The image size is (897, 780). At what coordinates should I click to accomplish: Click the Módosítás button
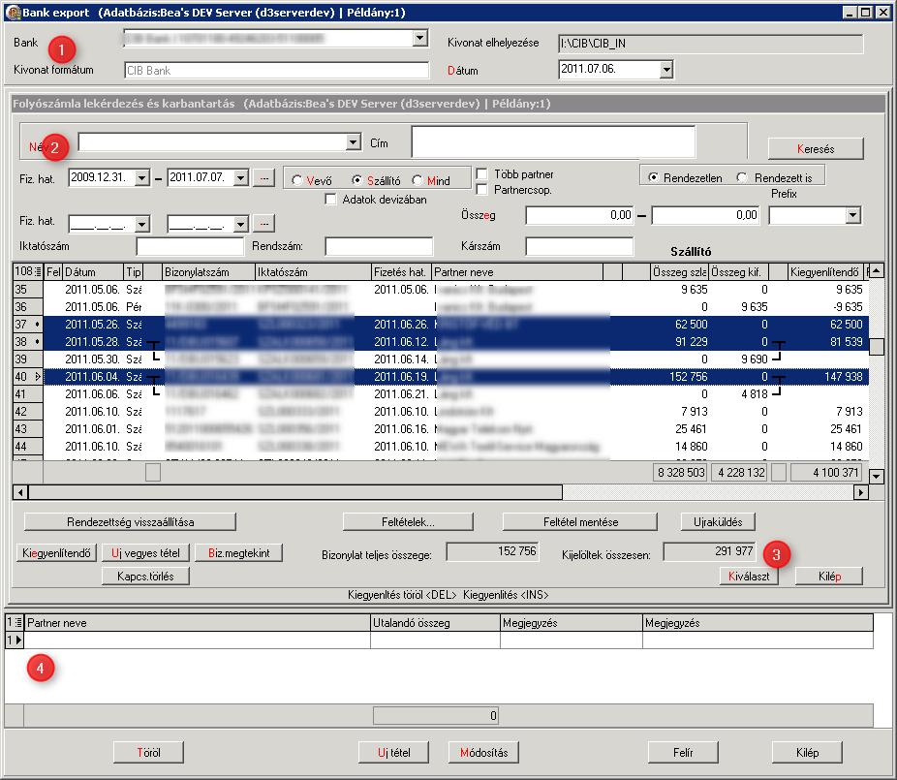pos(483,753)
